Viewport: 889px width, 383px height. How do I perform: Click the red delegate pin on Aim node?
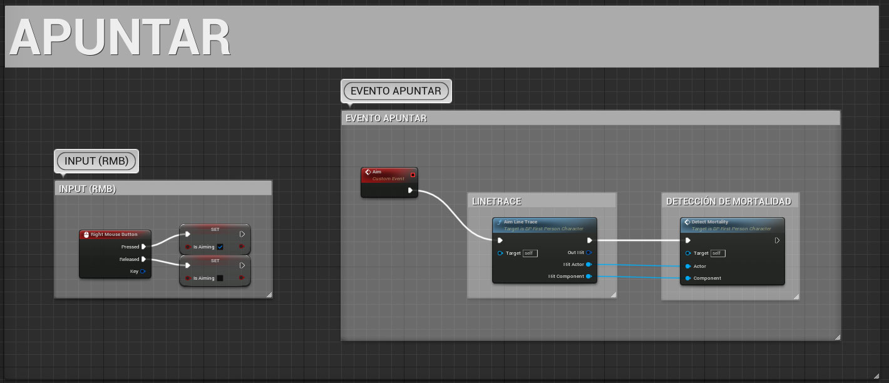coord(413,175)
